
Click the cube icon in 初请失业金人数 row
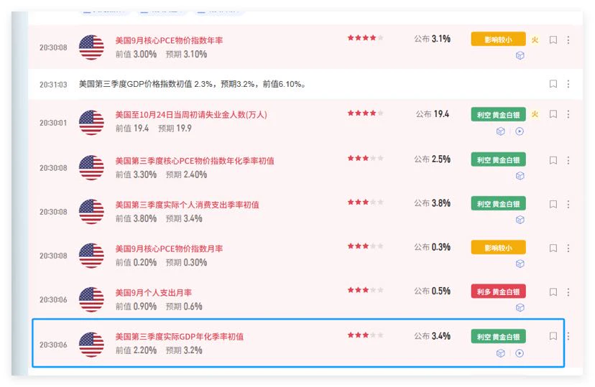[501, 131]
